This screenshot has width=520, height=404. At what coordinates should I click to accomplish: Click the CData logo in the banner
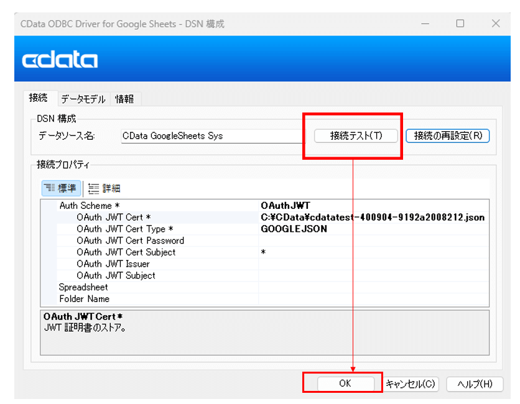(x=60, y=59)
